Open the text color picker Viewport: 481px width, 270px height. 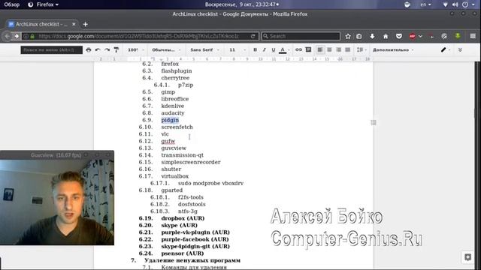(283, 50)
